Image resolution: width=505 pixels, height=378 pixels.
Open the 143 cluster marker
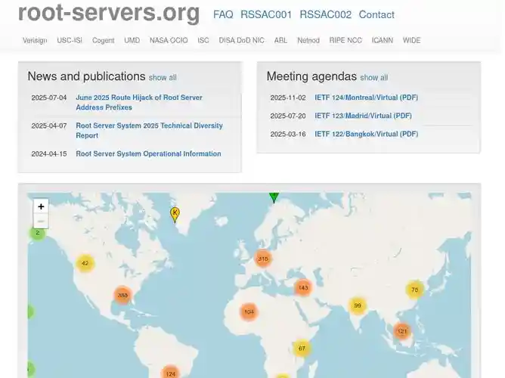[303, 287]
